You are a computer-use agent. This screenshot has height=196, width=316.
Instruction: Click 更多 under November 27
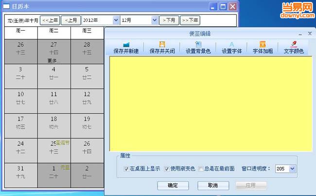[x=53, y=61]
